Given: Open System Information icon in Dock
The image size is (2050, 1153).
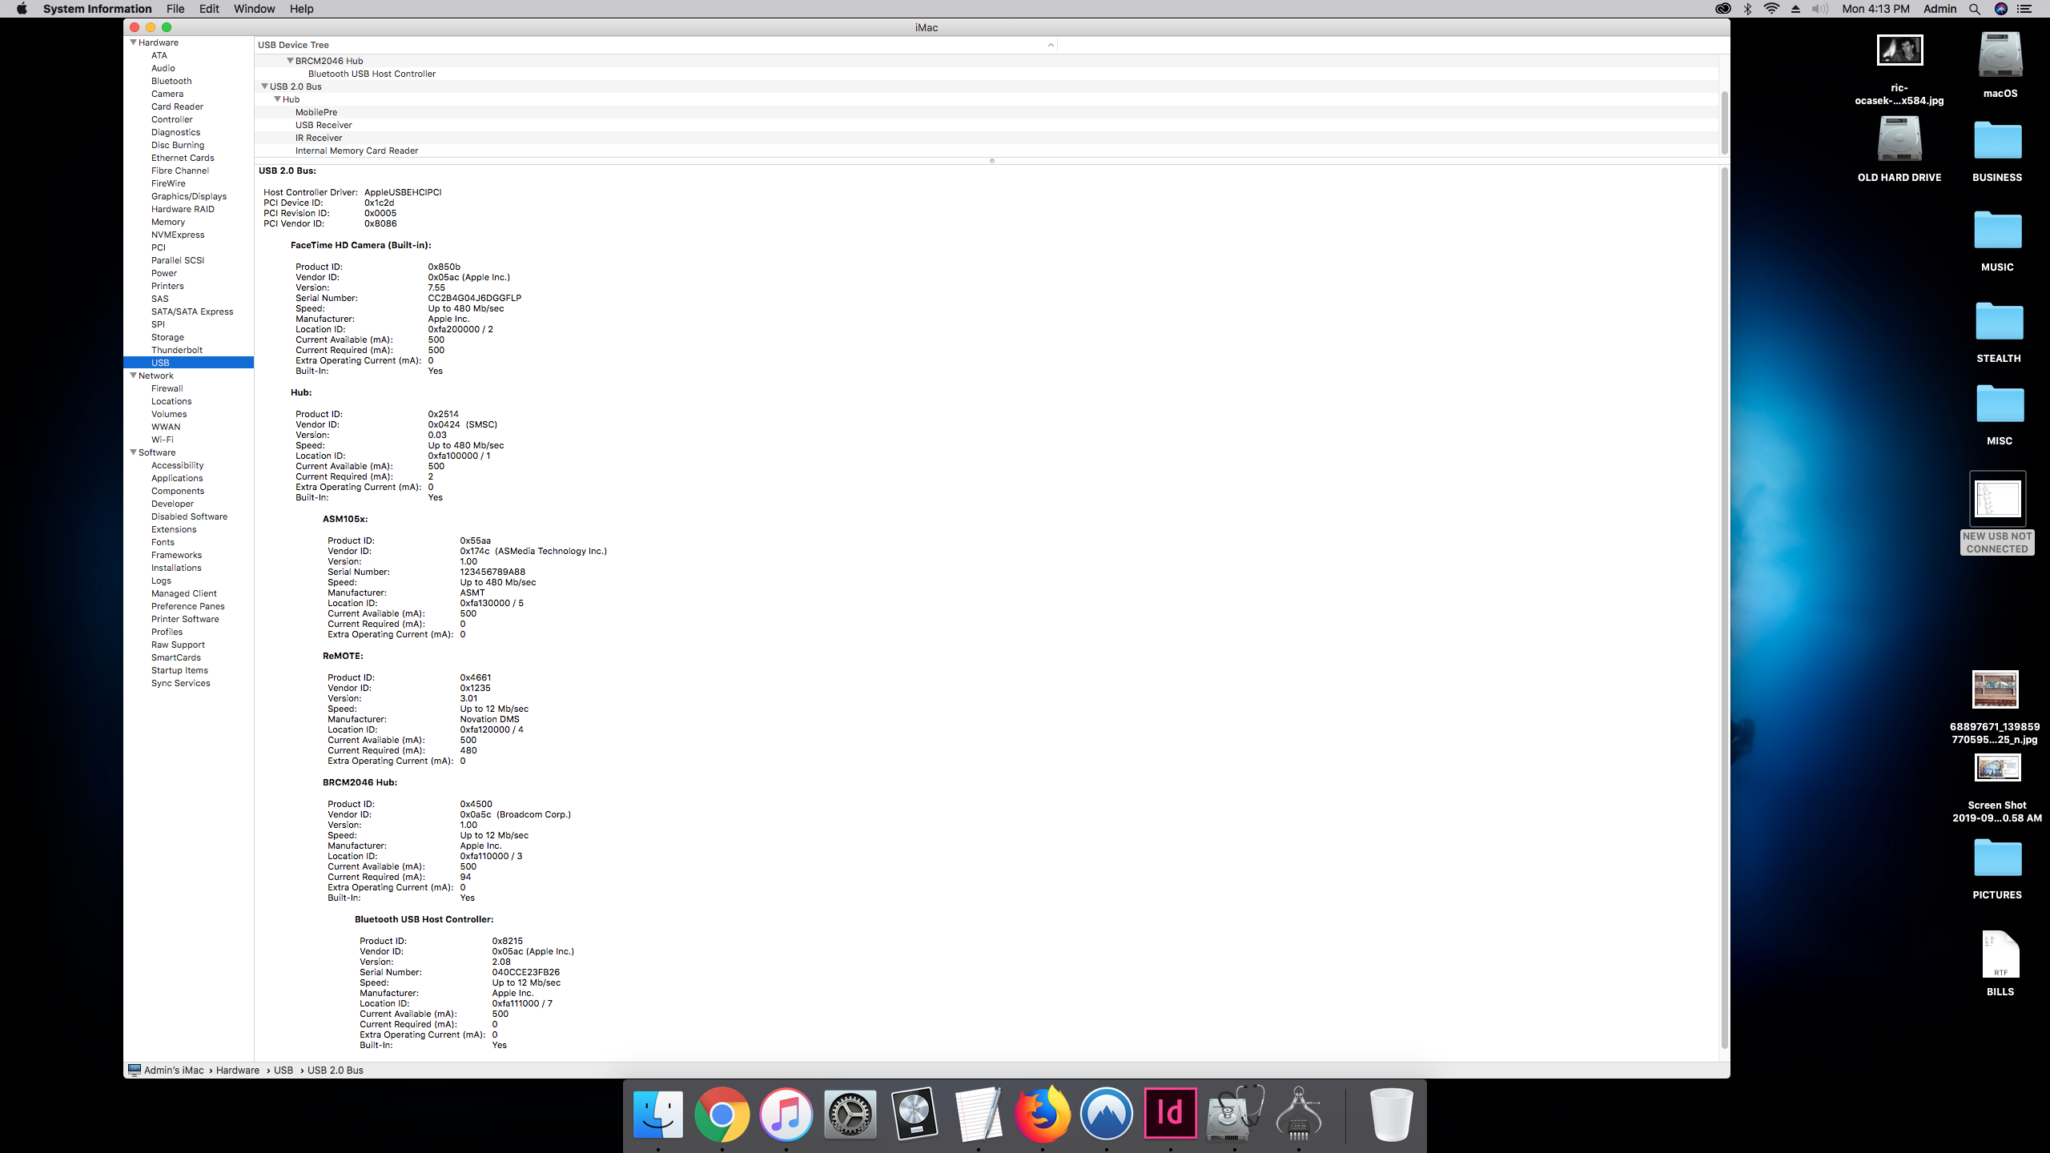Looking at the screenshot, I should click(1299, 1113).
